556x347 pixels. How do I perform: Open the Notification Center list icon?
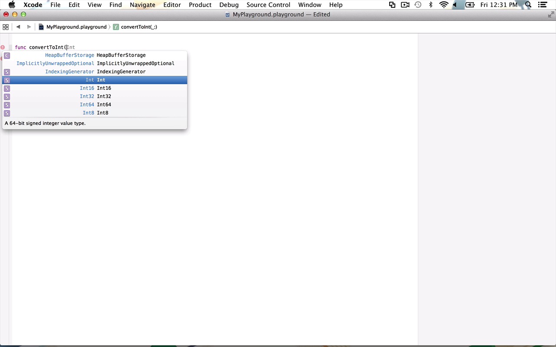coord(543,5)
